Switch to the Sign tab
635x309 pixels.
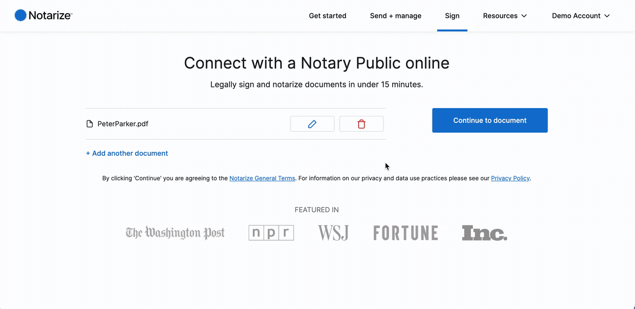click(452, 15)
